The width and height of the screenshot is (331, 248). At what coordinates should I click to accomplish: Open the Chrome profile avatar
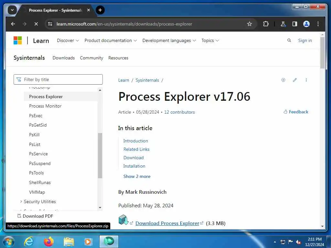point(306,24)
